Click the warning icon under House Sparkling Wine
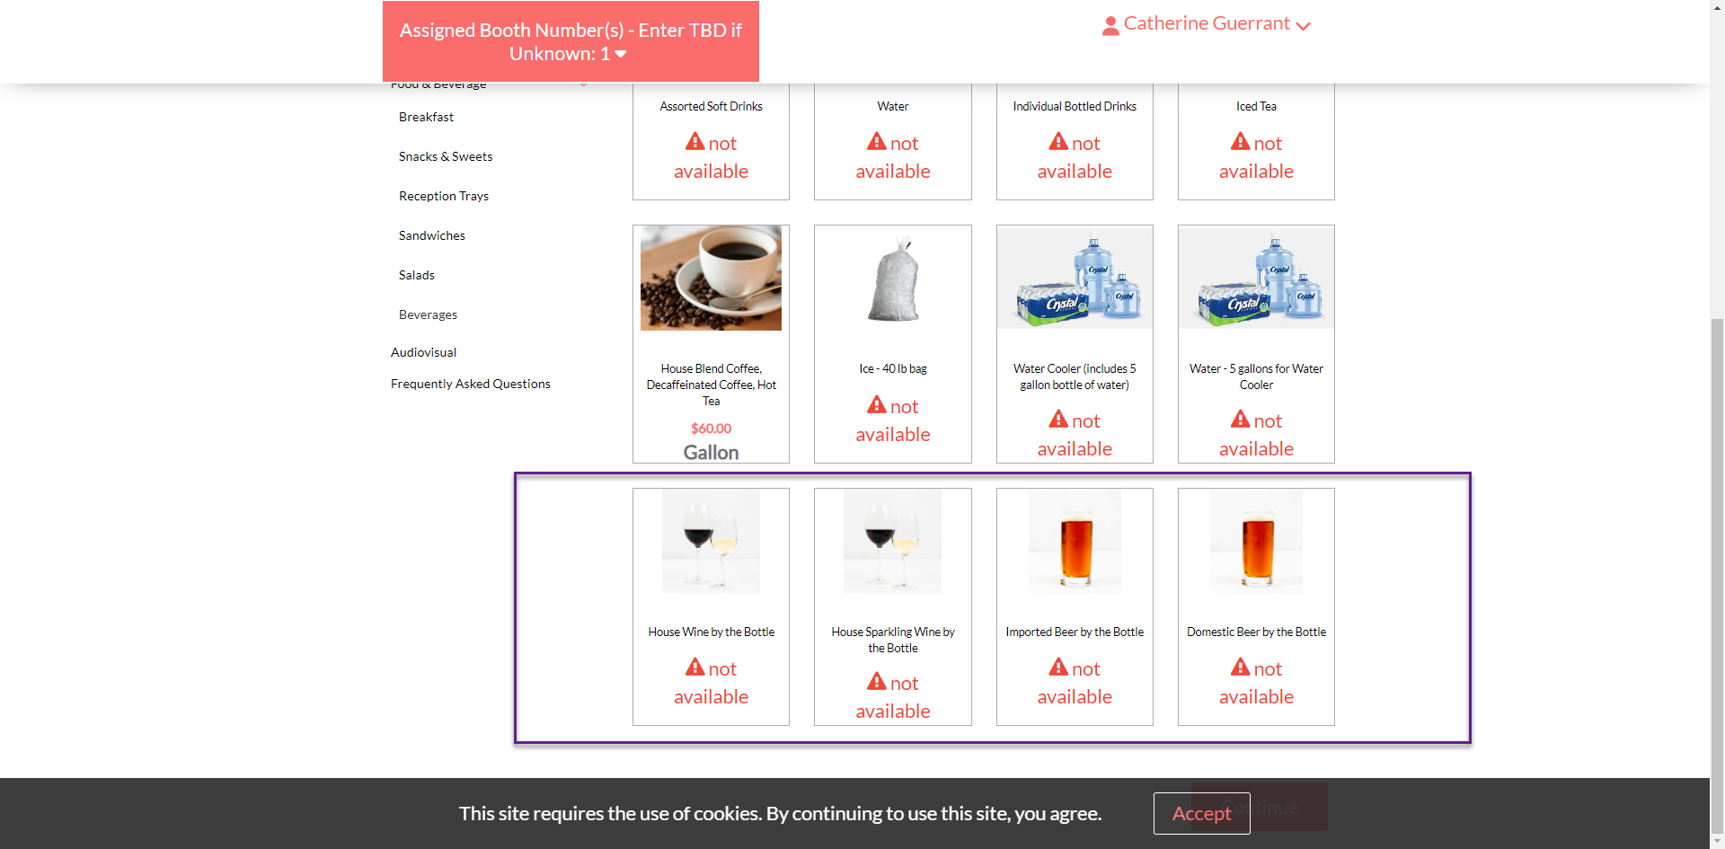The height and width of the screenshot is (849, 1725). tap(877, 682)
